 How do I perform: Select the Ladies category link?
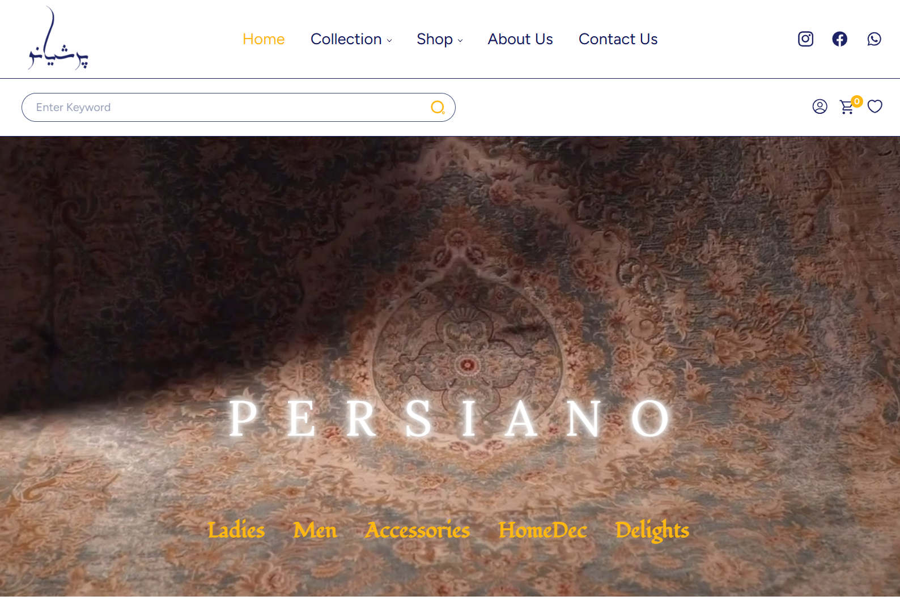(236, 530)
